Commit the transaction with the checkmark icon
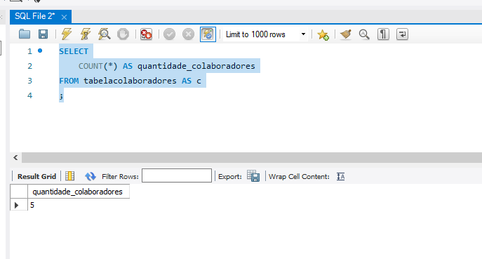The width and height of the screenshot is (482, 259). pos(169,34)
